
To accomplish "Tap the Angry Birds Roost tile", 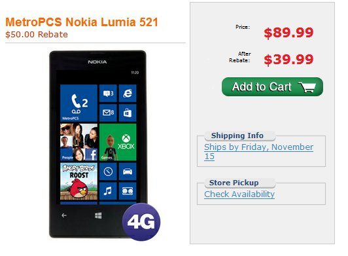I will 78,181.
